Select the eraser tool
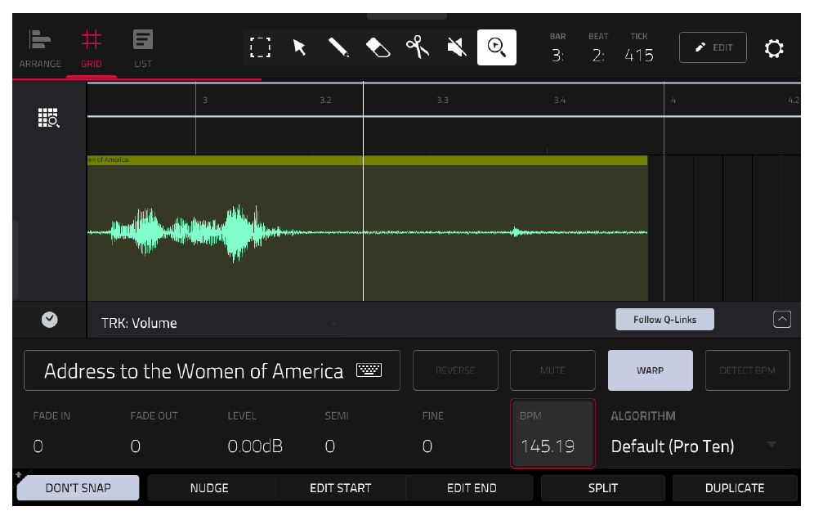The height and width of the screenshot is (520, 814). (x=378, y=47)
